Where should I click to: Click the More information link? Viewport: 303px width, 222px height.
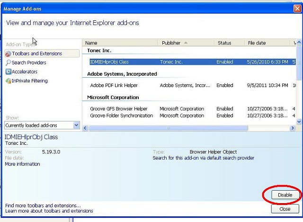pos(22,164)
